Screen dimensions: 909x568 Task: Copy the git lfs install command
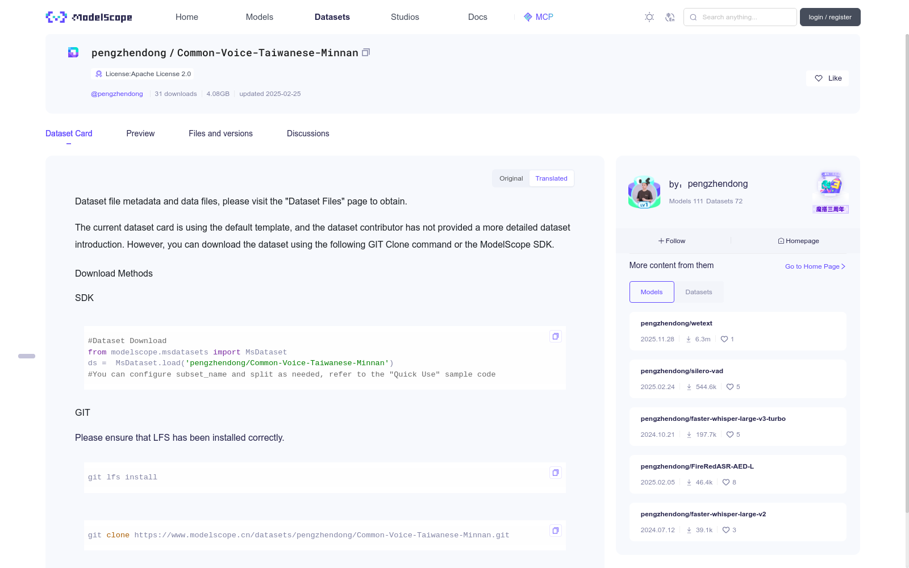coord(556,473)
